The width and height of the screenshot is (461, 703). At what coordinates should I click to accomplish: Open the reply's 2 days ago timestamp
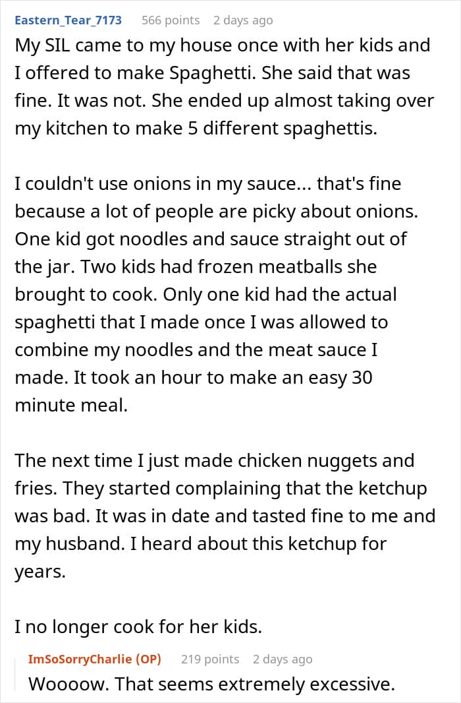pos(283,659)
